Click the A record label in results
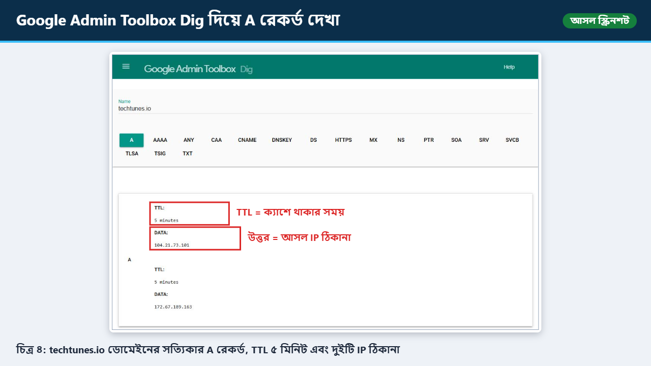 pos(130,260)
